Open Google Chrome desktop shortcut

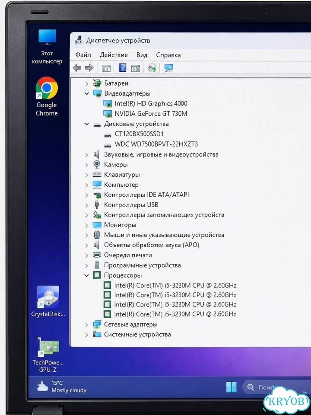click(47, 97)
